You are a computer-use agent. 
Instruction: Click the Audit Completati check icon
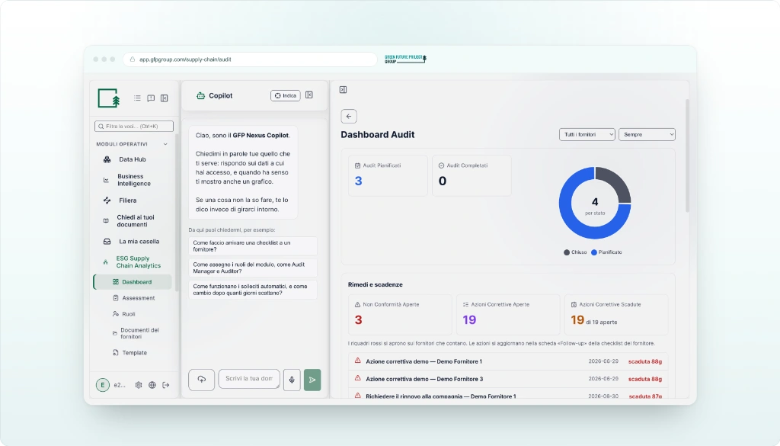441,165
